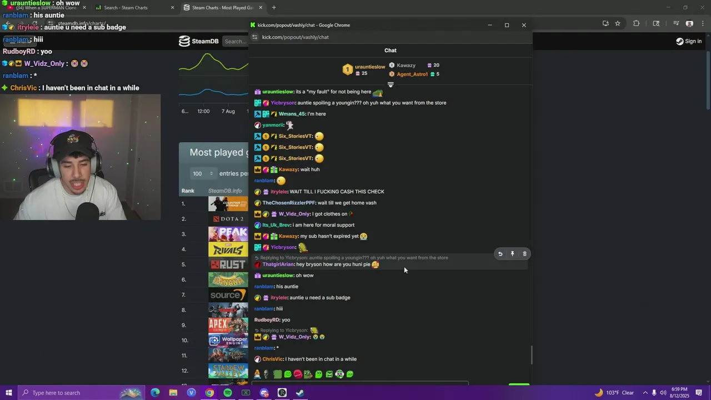Open Microsoft Edge from the taskbar
This screenshot has width=711, height=400.
coord(155,393)
